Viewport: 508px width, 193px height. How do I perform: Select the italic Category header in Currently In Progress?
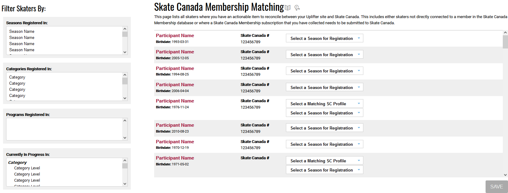coord(17,162)
